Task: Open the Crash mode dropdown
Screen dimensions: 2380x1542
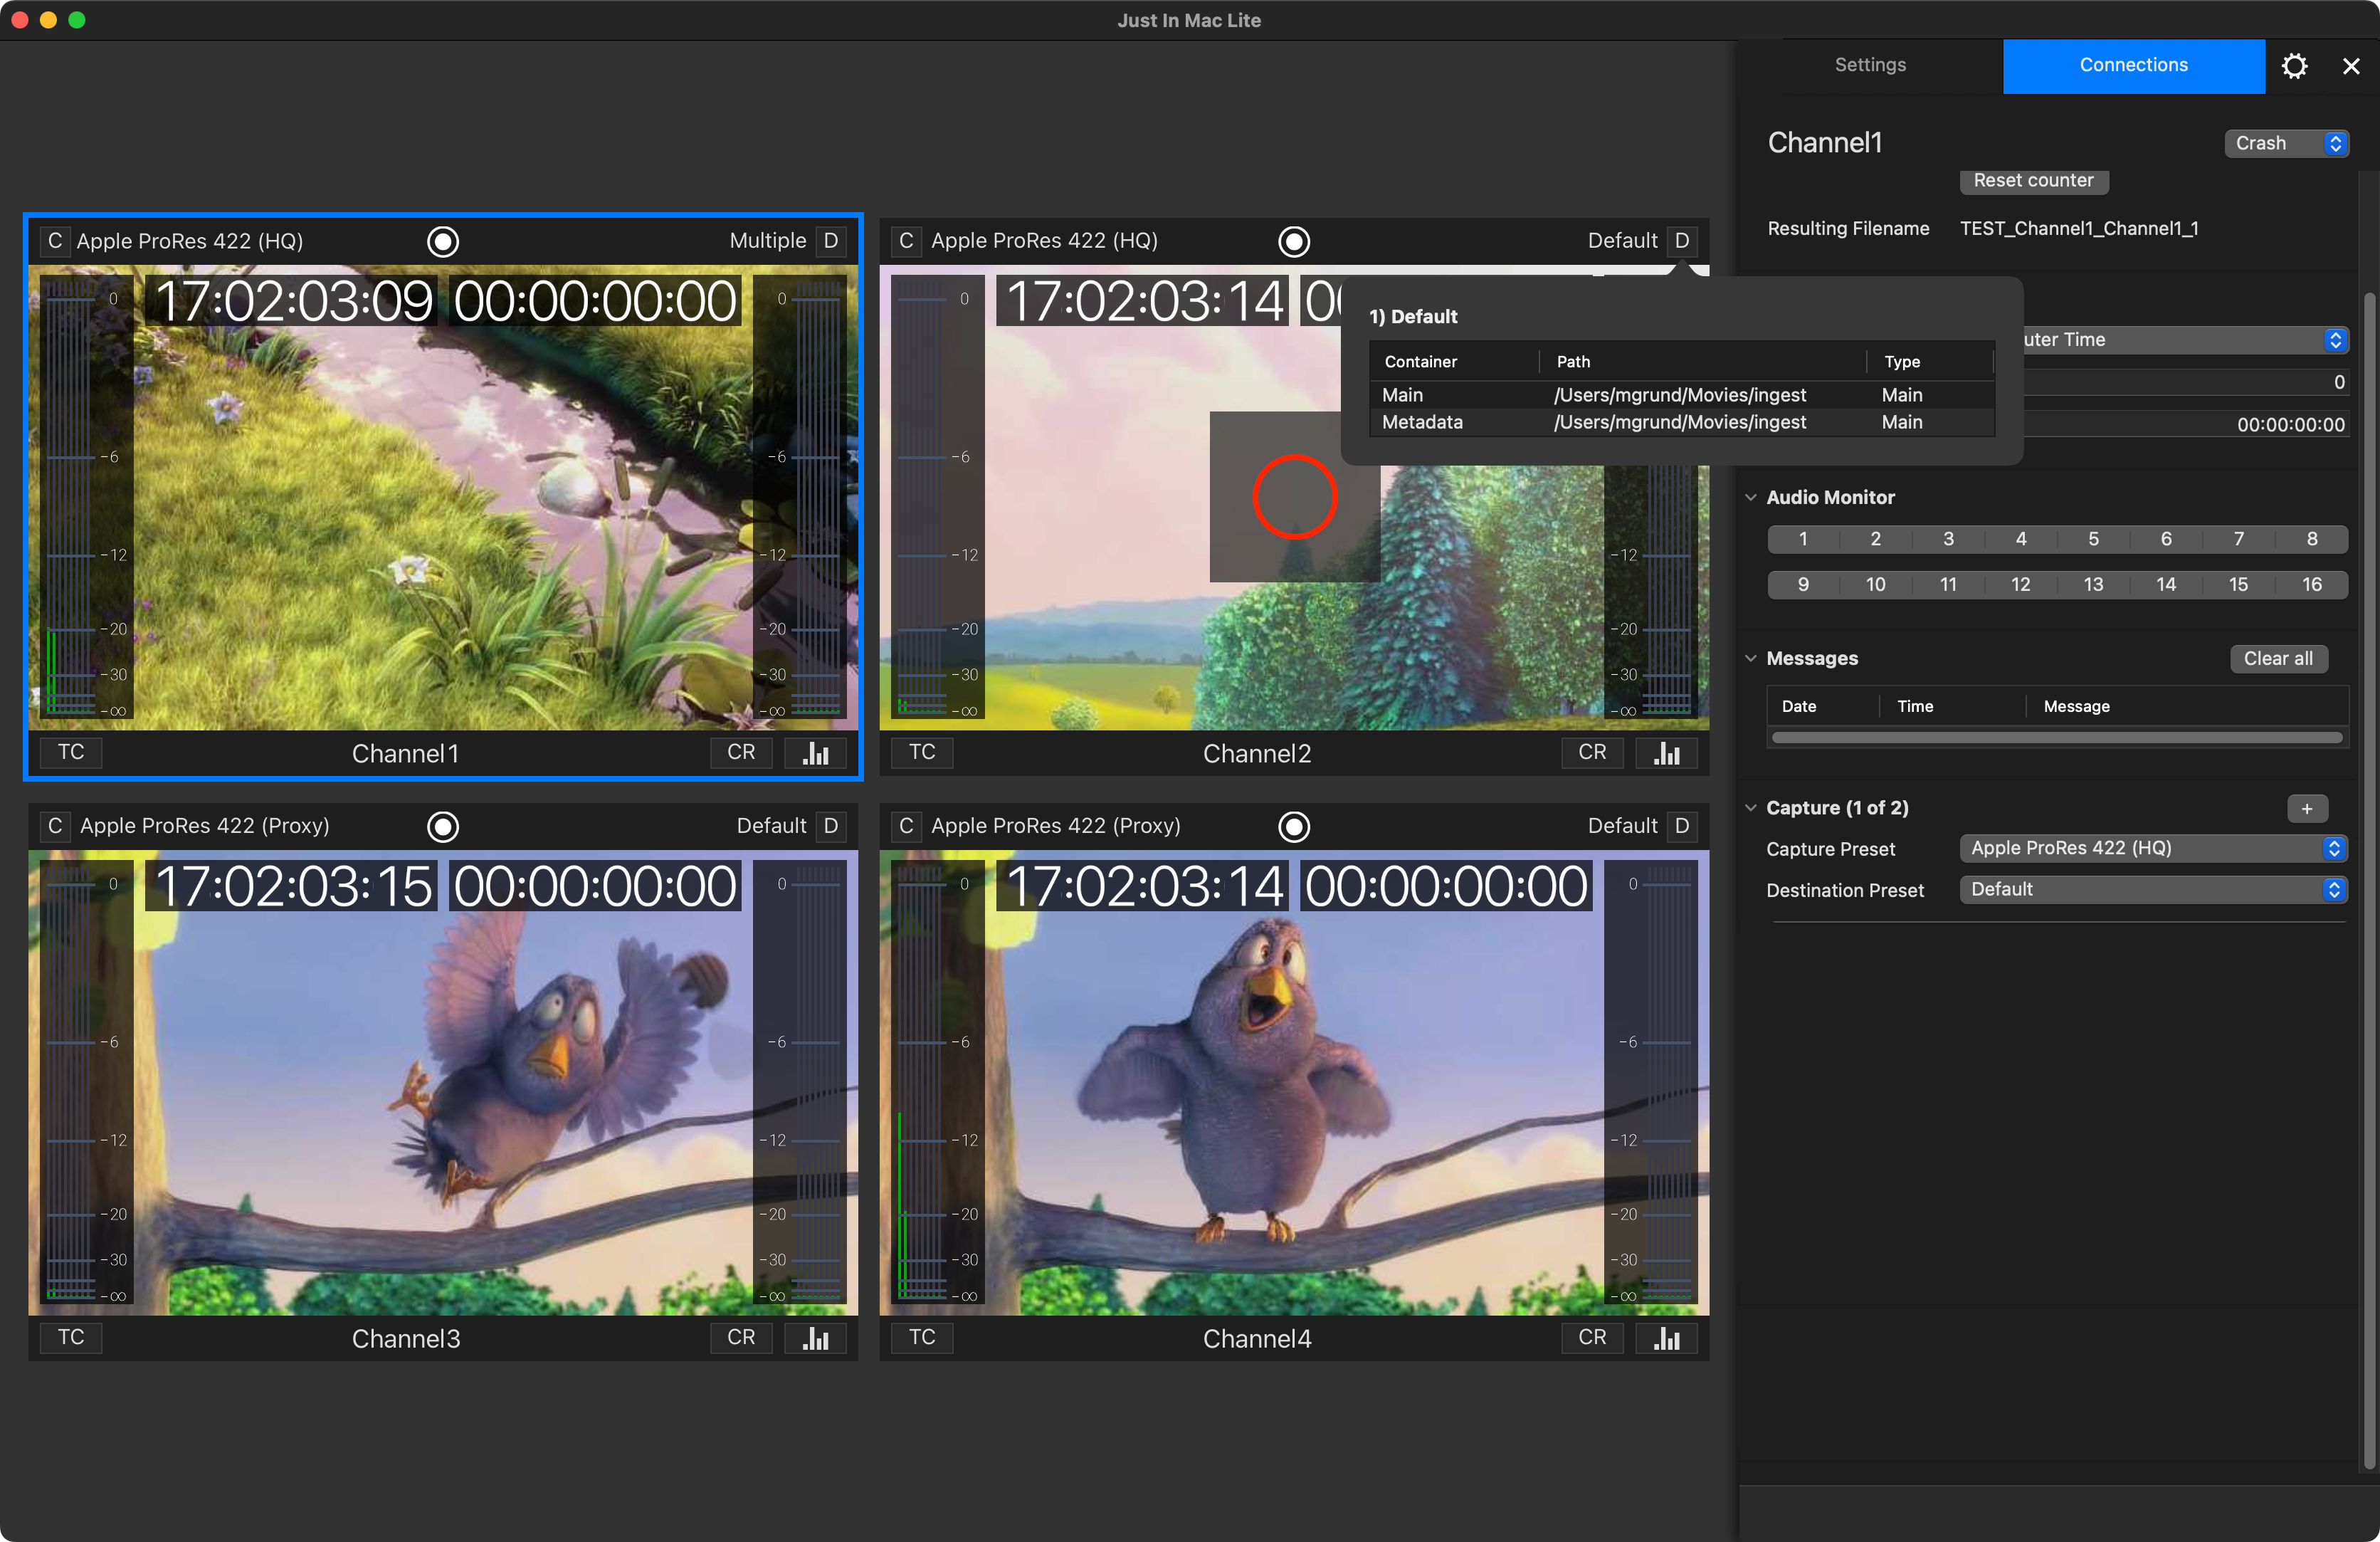Action: click(2286, 143)
